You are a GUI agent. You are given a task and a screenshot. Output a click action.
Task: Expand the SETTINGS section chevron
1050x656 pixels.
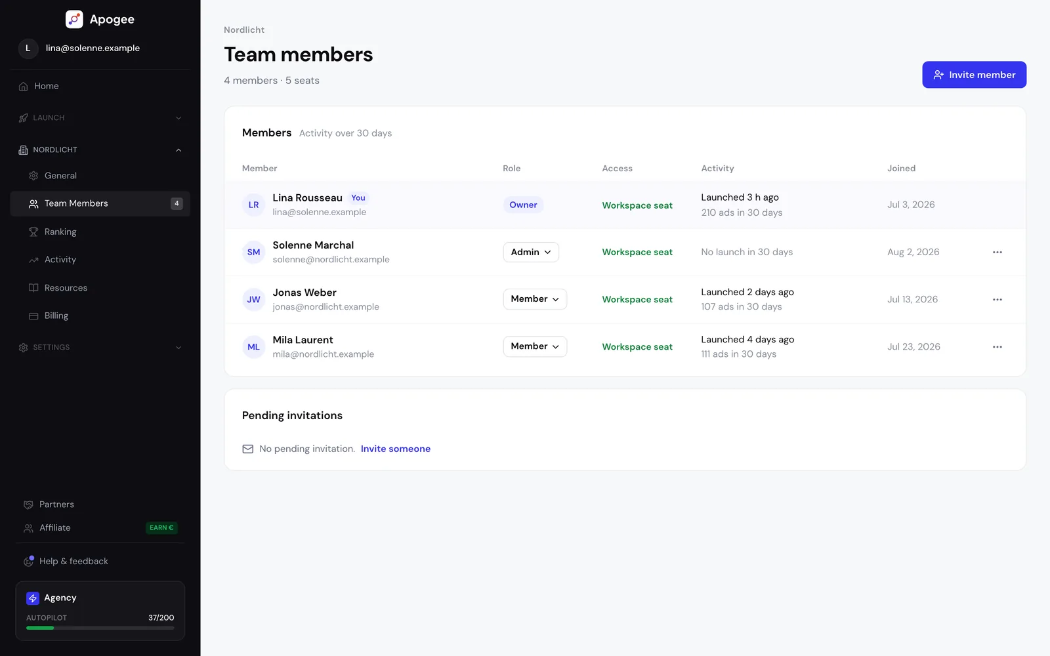pyautogui.click(x=178, y=348)
